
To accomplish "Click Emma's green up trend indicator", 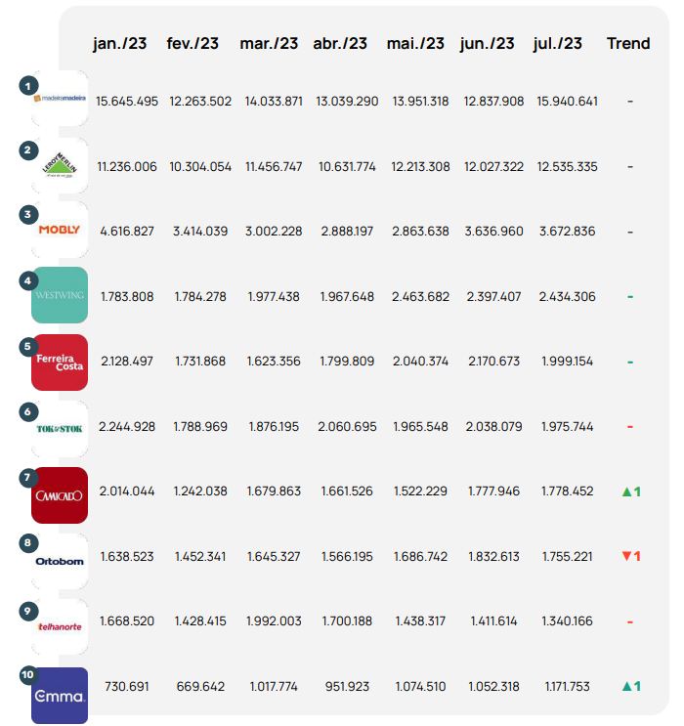I will click(630, 686).
